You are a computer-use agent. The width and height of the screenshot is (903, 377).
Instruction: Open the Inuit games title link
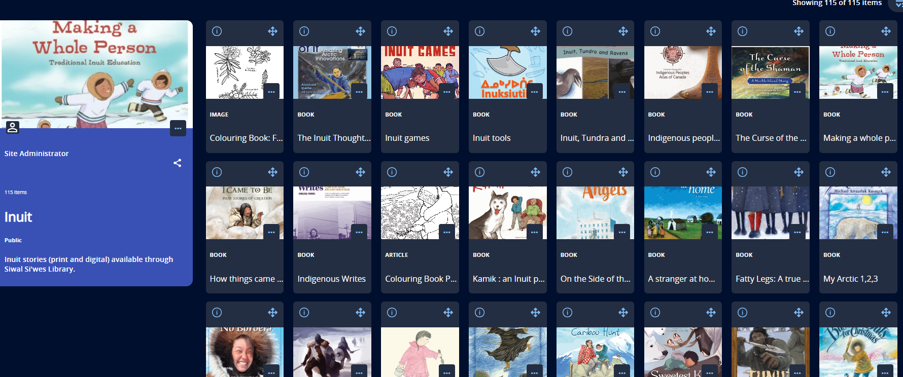407,138
